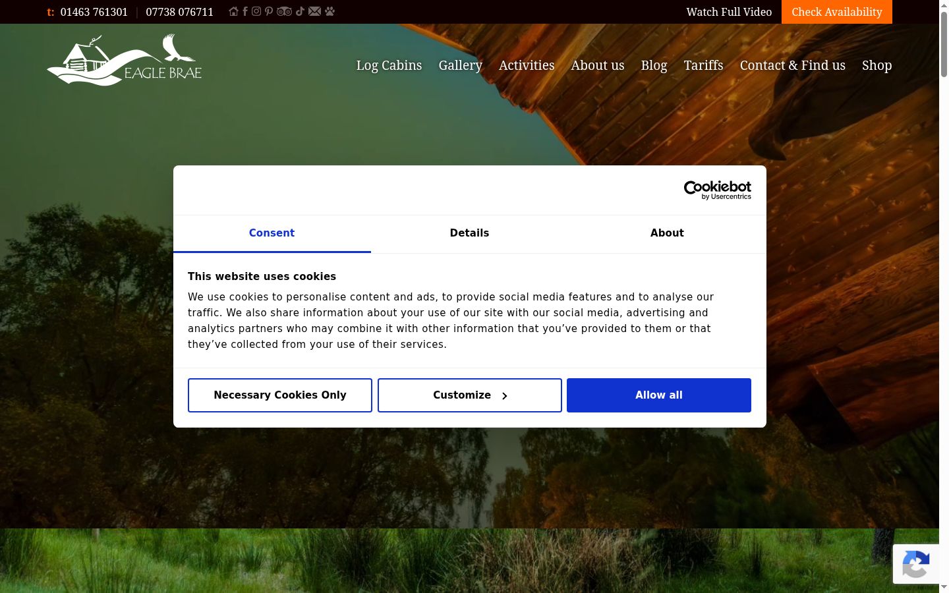
Task: Switch to the Details tab
Action: pyautogui.click(x=469, y=233)
